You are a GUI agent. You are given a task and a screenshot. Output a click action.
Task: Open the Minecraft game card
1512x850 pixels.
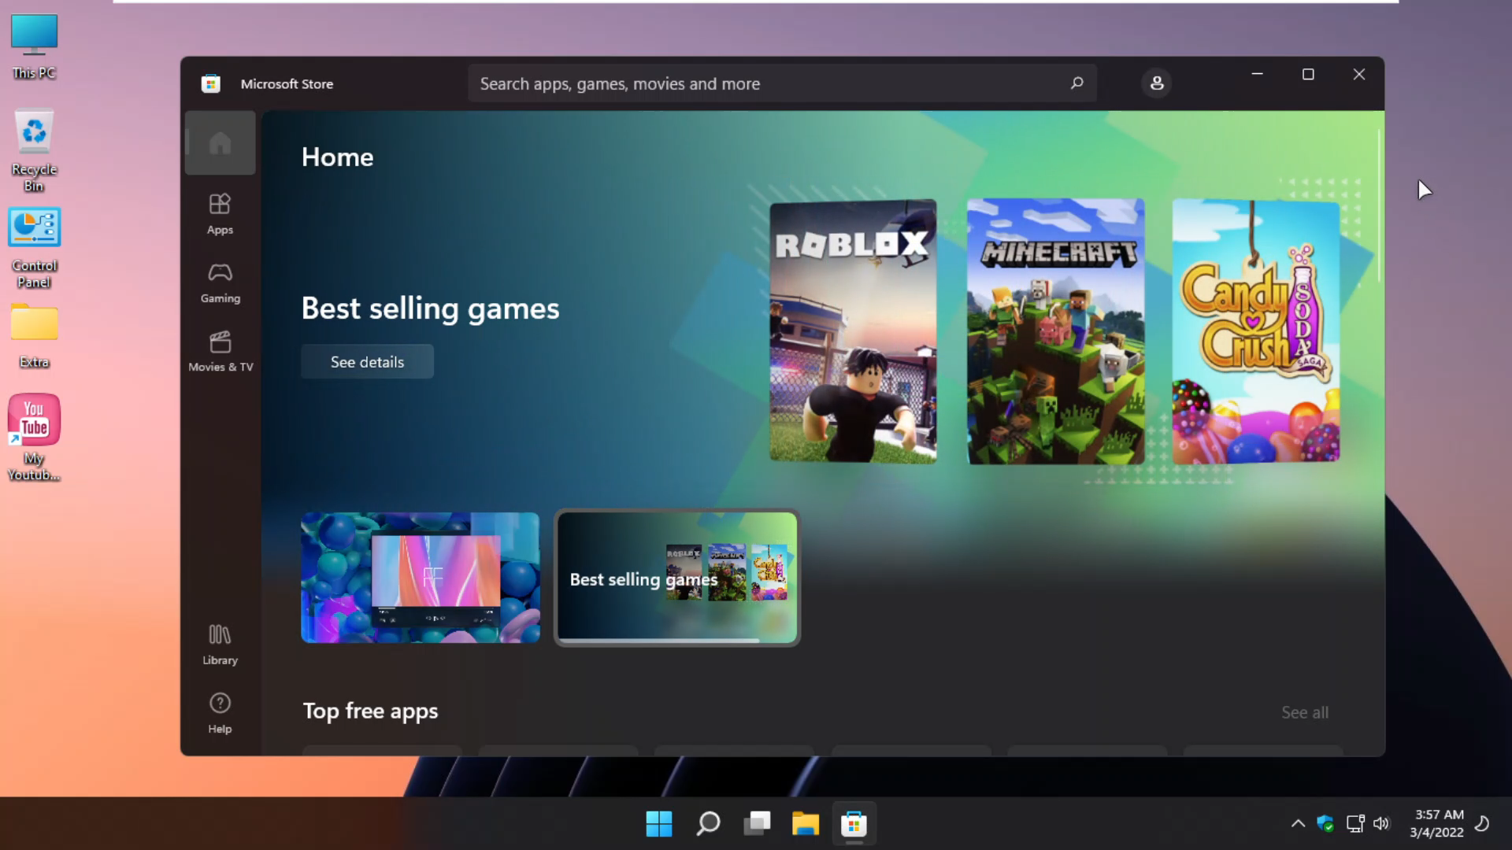(x=1055, y=331)
